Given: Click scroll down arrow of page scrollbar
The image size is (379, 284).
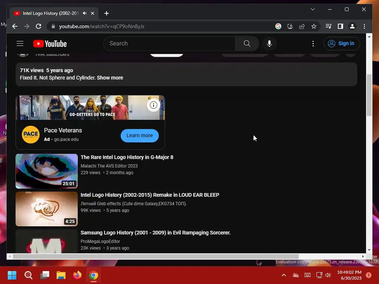Looking at the screenshot, I should point(369,250).
